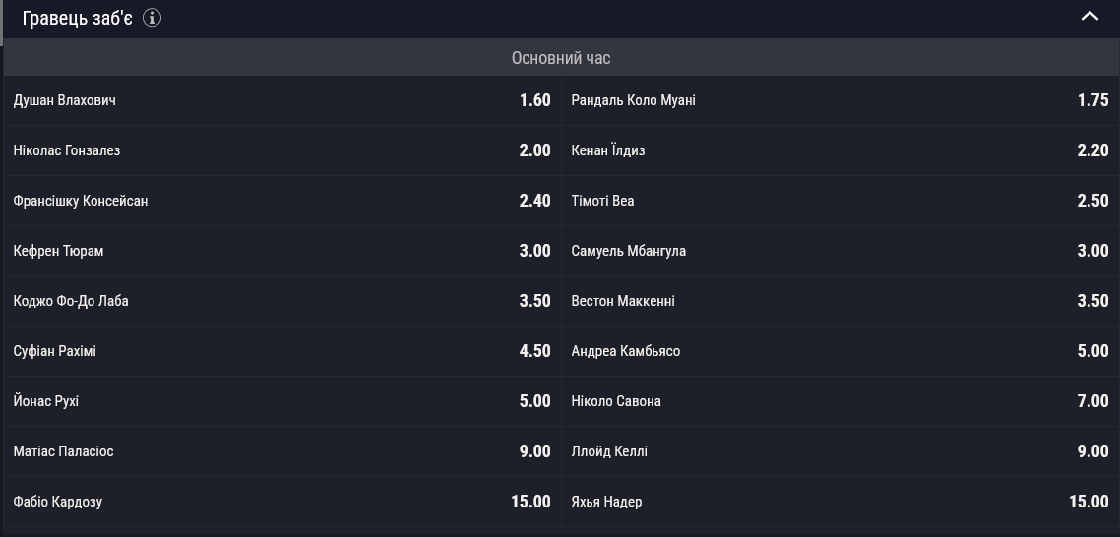The height and width of the screenshot is (537, 1120).
Task: Collapse the Гравець заб'є market section
Action: point(1089,17)
